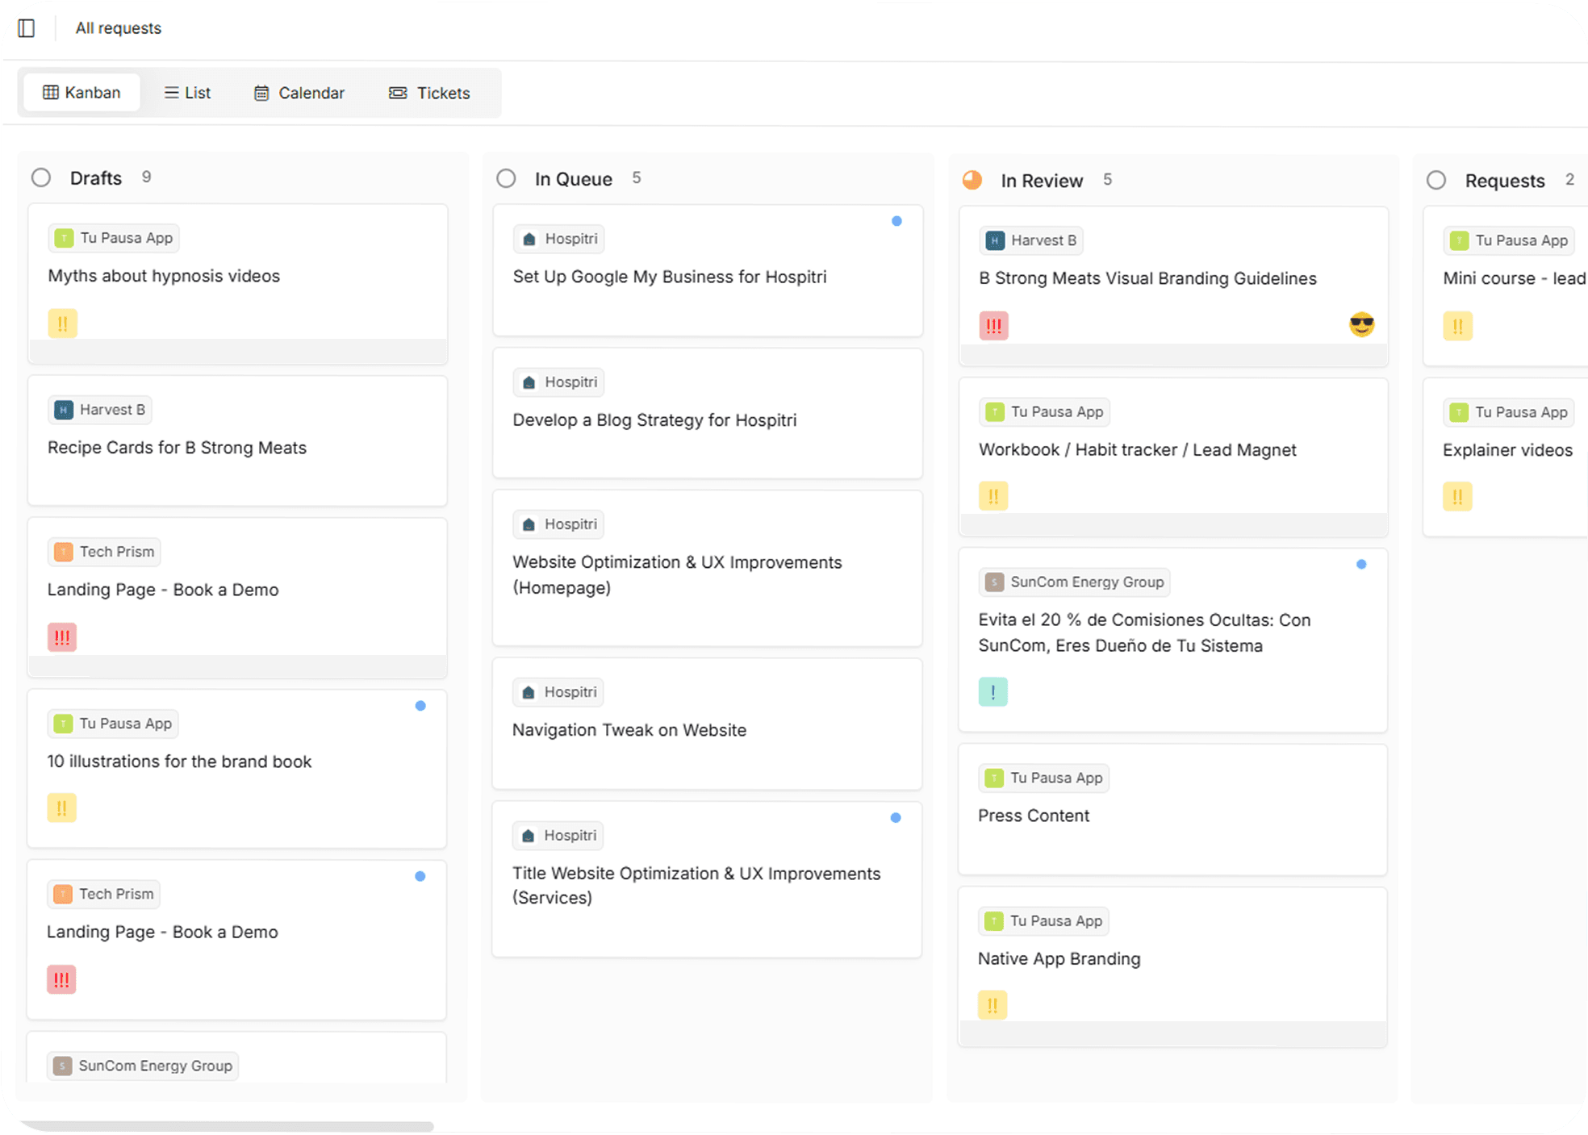1588x1135 pixels.
Task: Open Set Up Google My Business card
Action: tap(669, 277)
